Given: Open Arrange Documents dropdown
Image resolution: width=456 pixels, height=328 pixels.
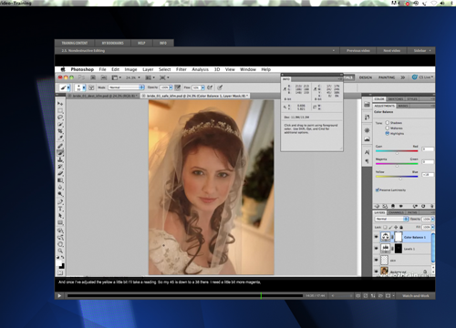Looking at the screenshot, I should pyautogui.click(x=150, y=77).
